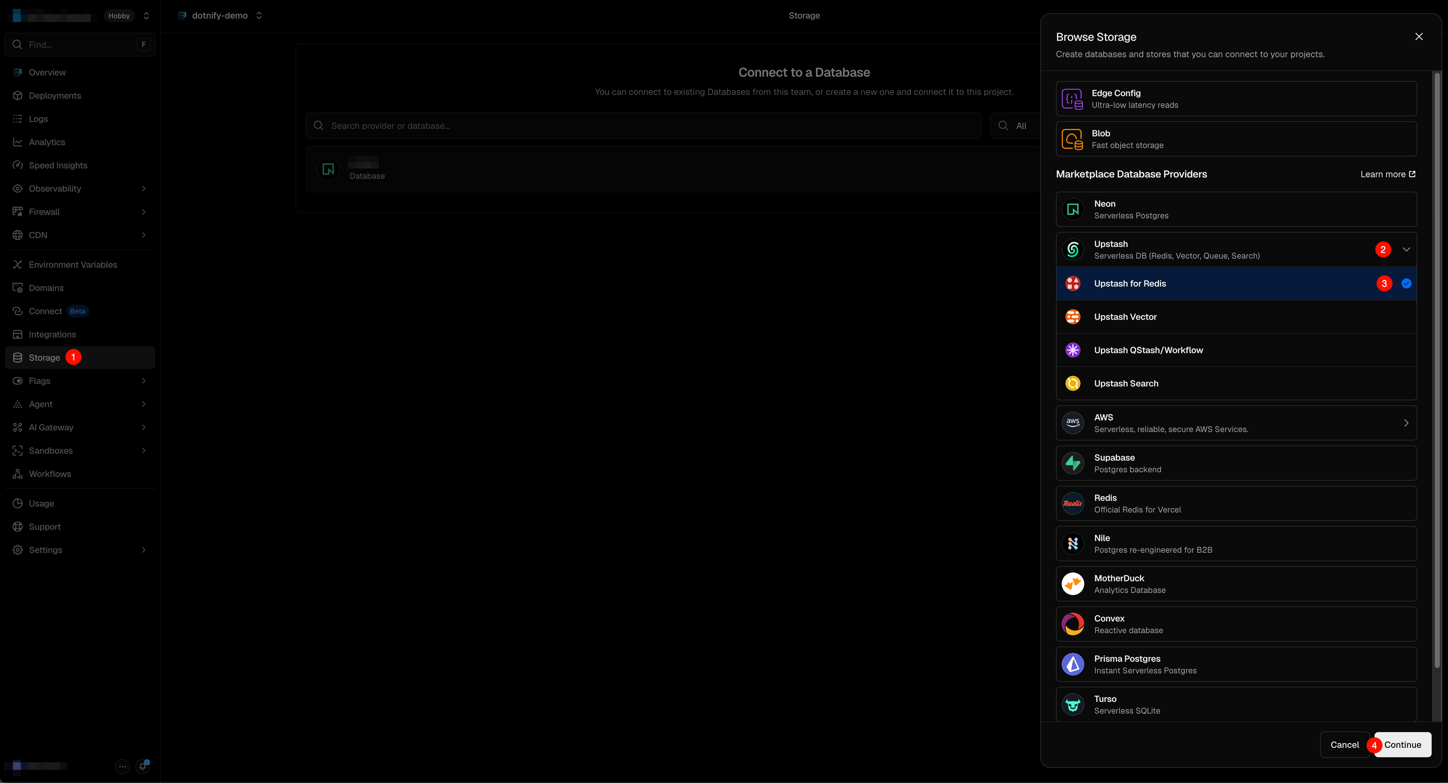Toggle the Upstash for Redis selection checkmark

[1407, 283]
